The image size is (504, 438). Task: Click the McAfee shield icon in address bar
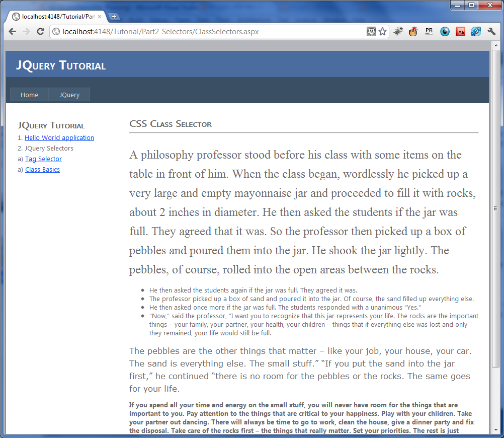(371, 31)
